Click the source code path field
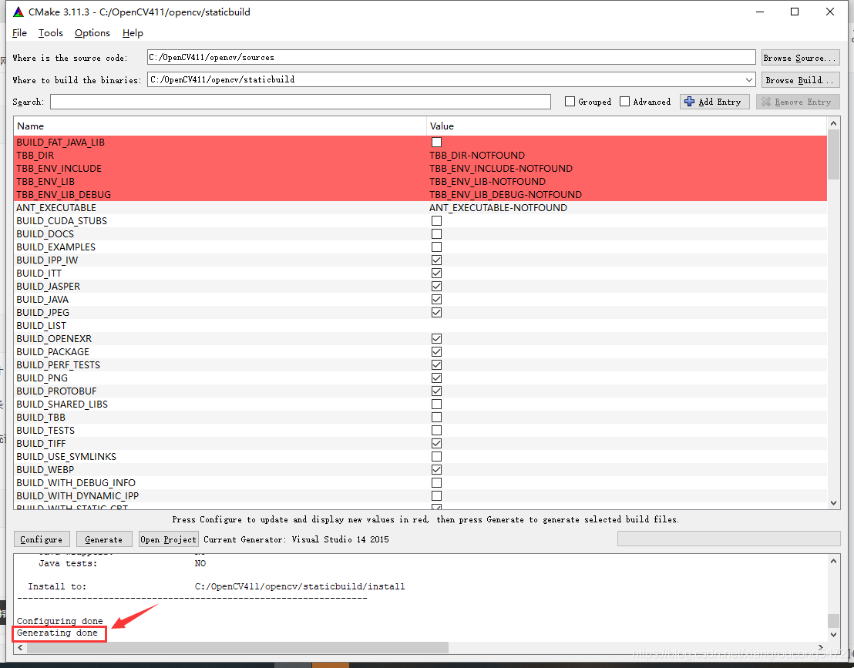The height and width of the screenshot is (668, 854). (451, 57)
